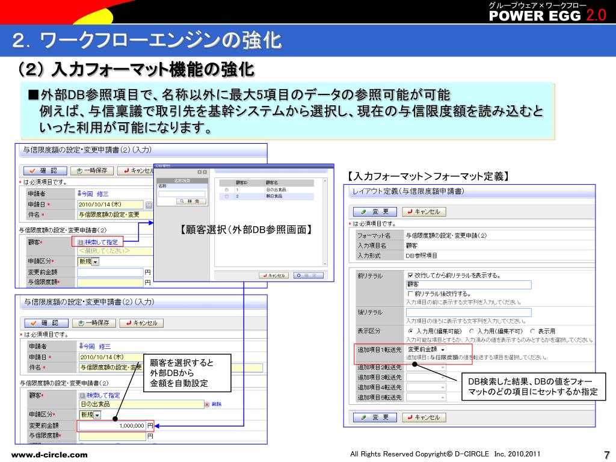The width and height of the screenshot is (616, 462).
Task: Click the person icon beside 今岡 修三 in the upper form
Action: 79,194
